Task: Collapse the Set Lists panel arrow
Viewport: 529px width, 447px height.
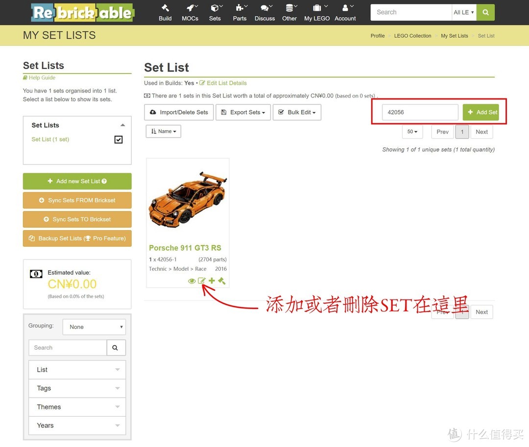Action: 123,125
